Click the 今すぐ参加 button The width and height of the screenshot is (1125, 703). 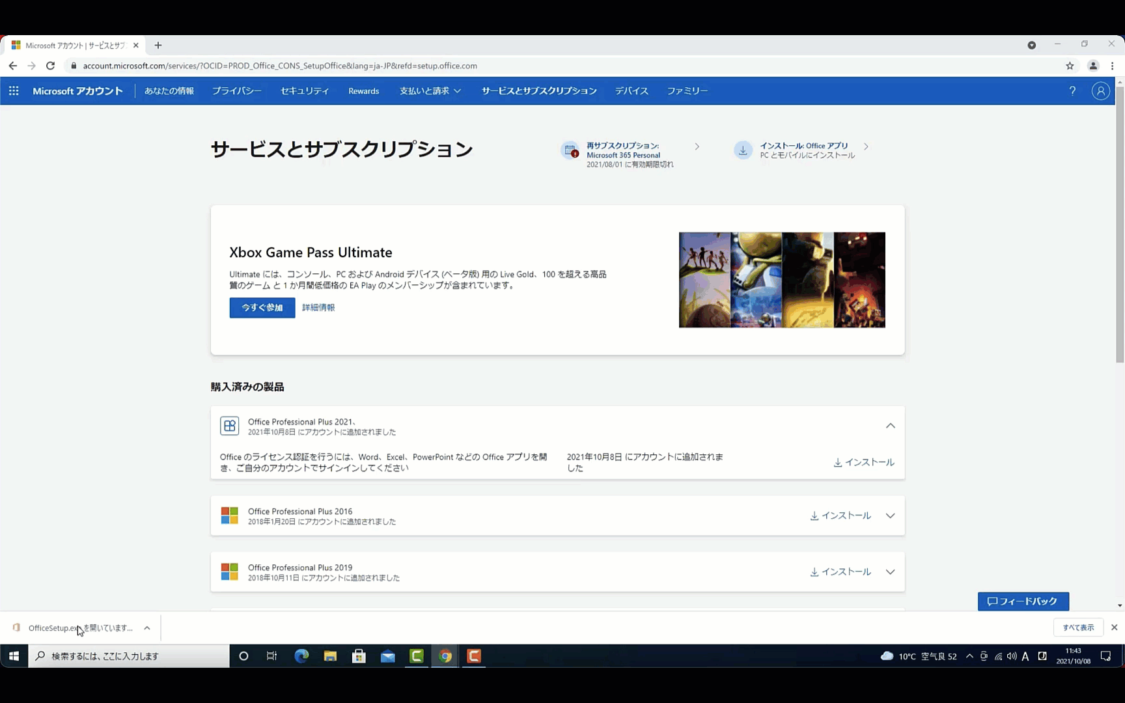(x=262, y=308)
